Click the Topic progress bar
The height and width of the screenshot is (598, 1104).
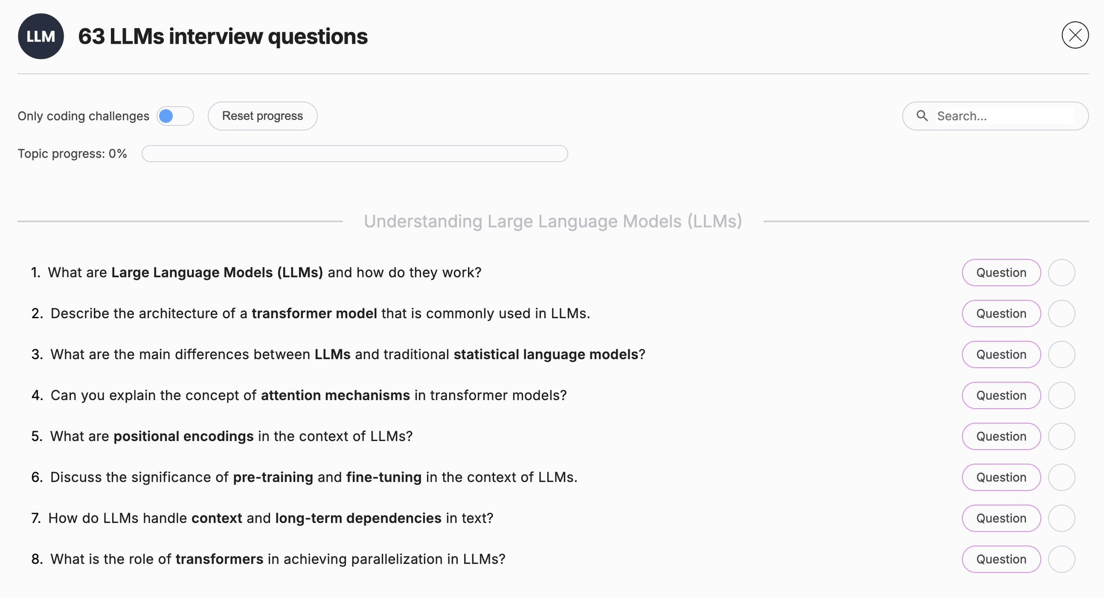pos(355,154)
